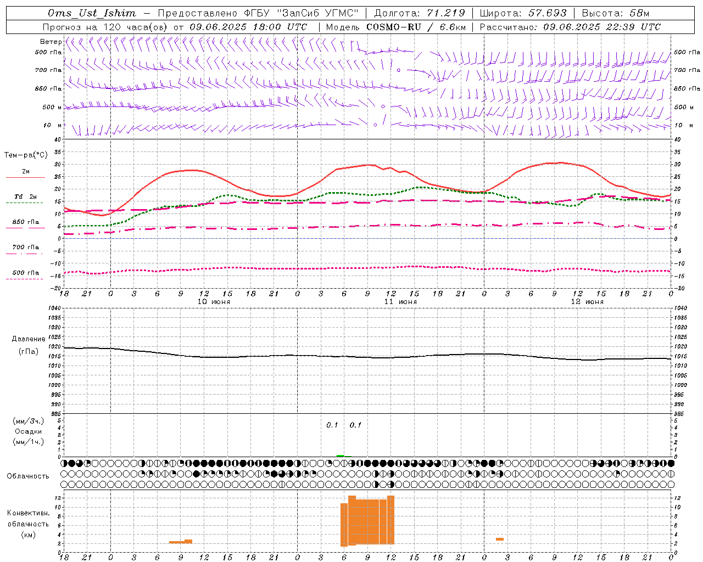Click the Осадки precipitation label
The height and width of the screenshot is (562, 703).
point(29,431)
